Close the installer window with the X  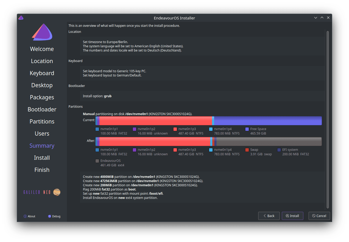coord(328,18)
